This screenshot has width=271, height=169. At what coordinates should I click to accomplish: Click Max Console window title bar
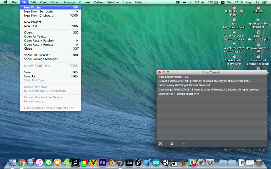pyautogui.click(x=212, y=72)
